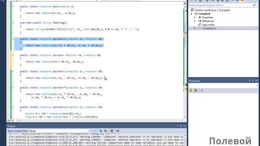The height and width of the screenshot is (146, 260).
Task: Clear All output text icon
Action: 112,131
